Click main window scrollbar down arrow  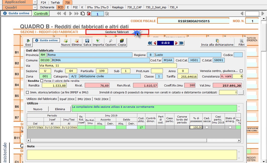coord(264,161)
